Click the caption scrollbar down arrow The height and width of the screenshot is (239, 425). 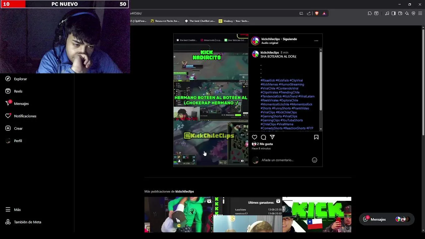click(x=321, y=129)
